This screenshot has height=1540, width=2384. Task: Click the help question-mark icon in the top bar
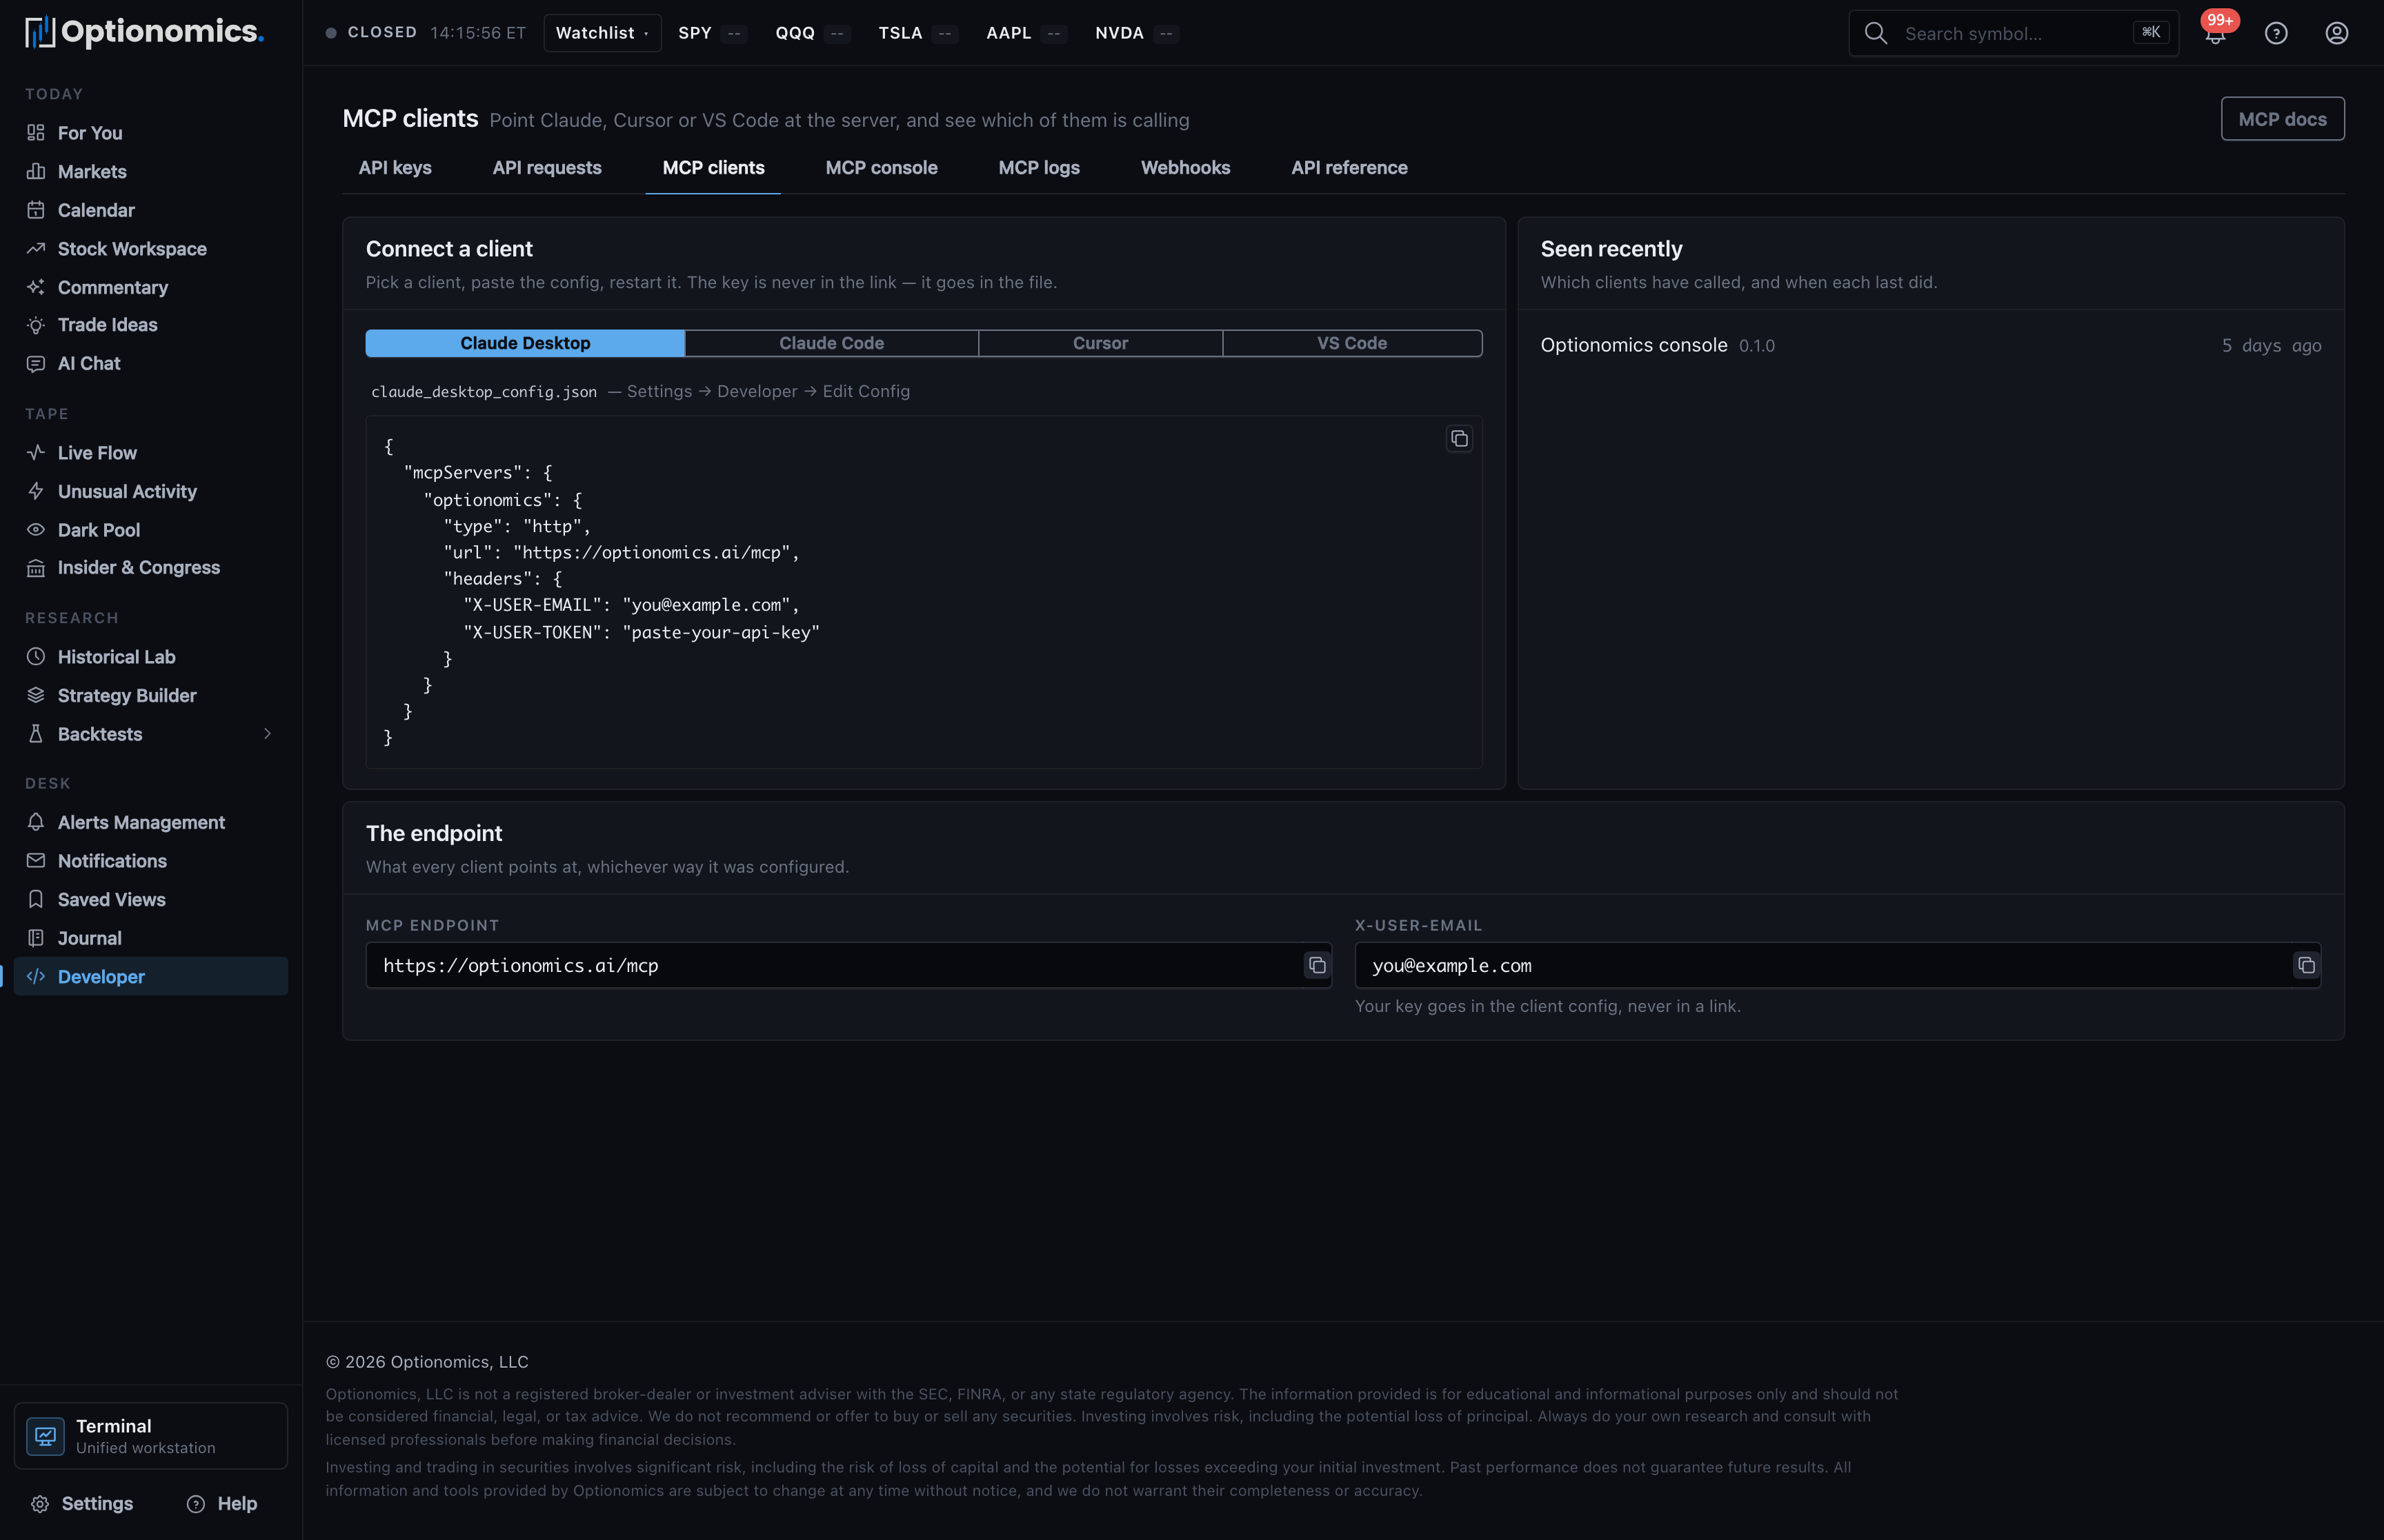click(x=2276, y=33)
